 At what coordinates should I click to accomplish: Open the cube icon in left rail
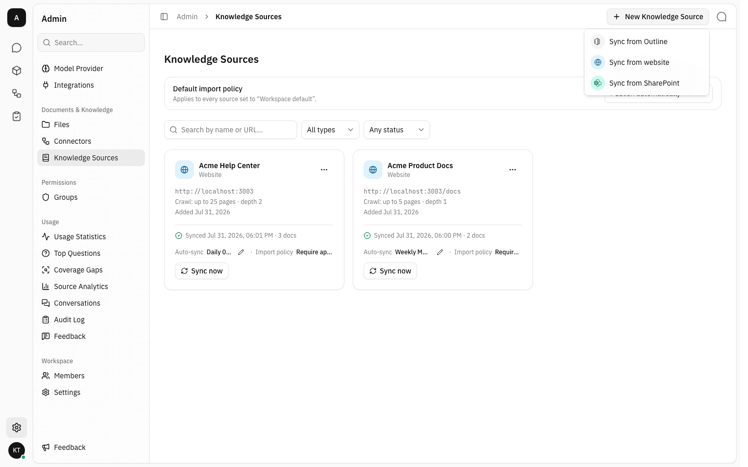17,71
